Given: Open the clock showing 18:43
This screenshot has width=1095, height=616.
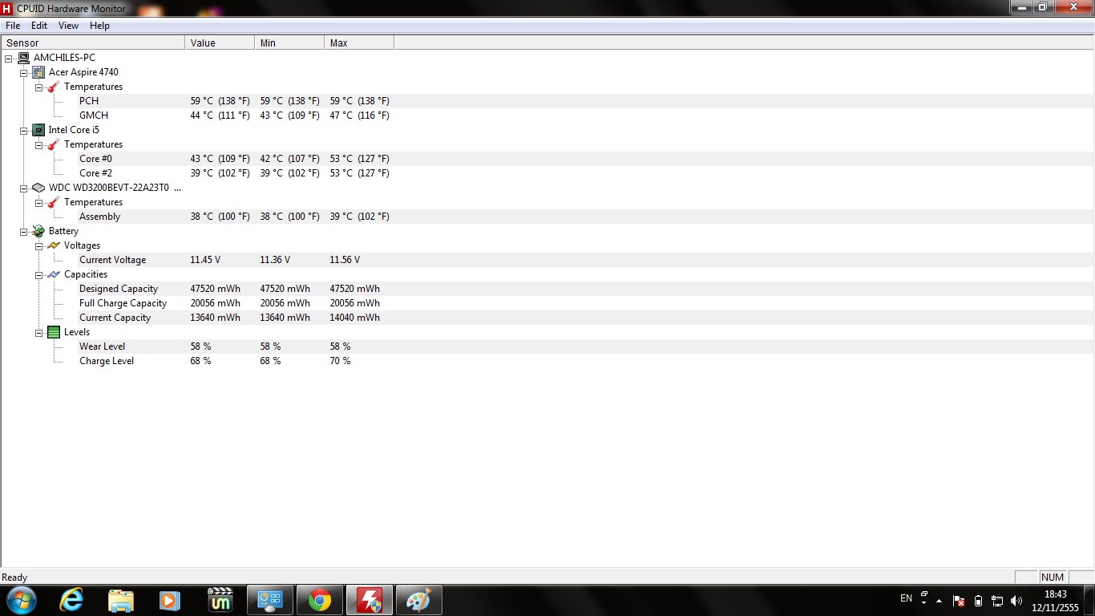Looking at the screenshot, I should pos(1055,601).
